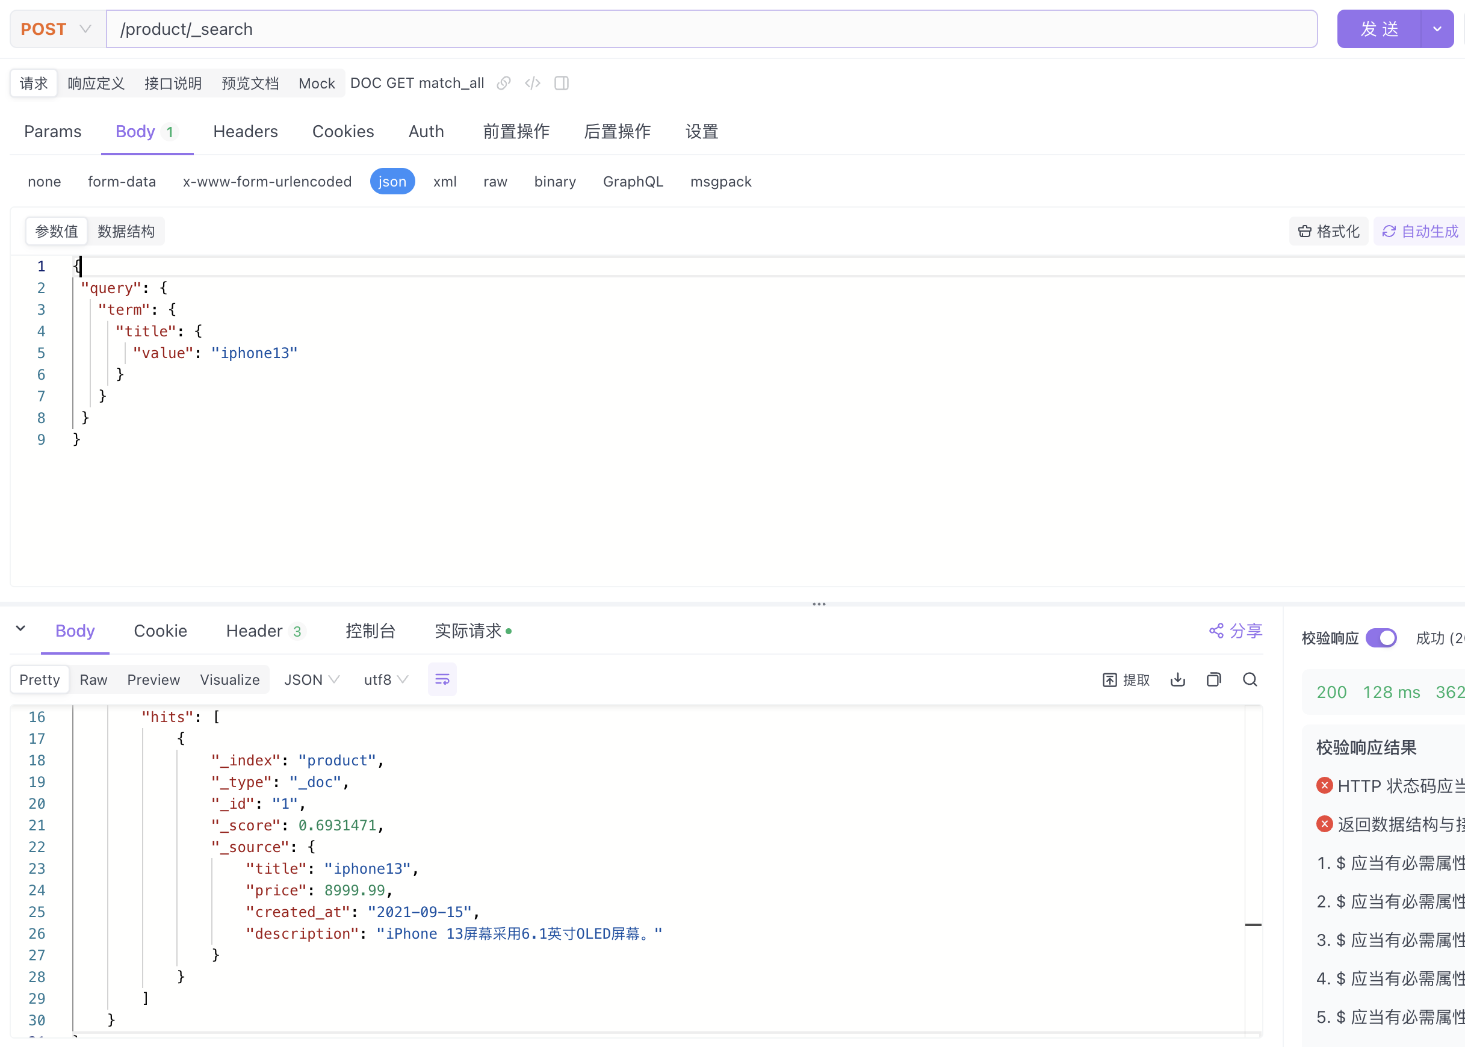Toggle the side panel layout icon
This screenshot has width=1465, height=1047.
click(562, 83)
